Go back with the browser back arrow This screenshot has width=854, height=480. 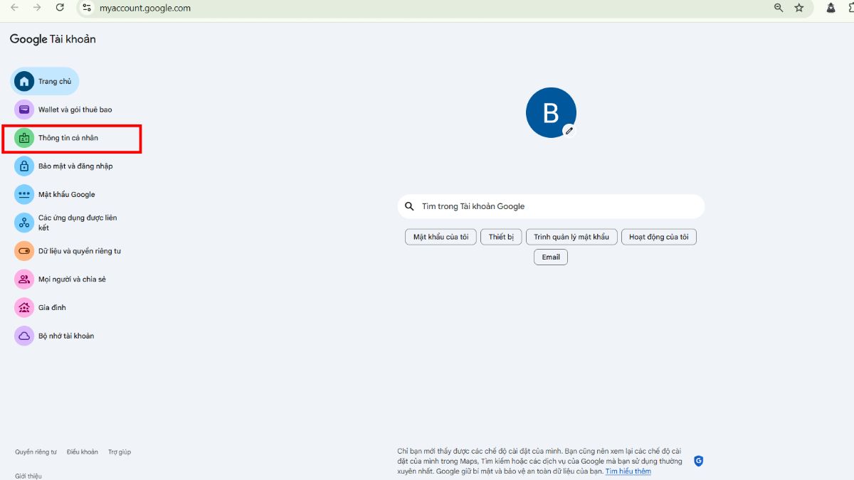pyautogui.click(x=14, y=8)
